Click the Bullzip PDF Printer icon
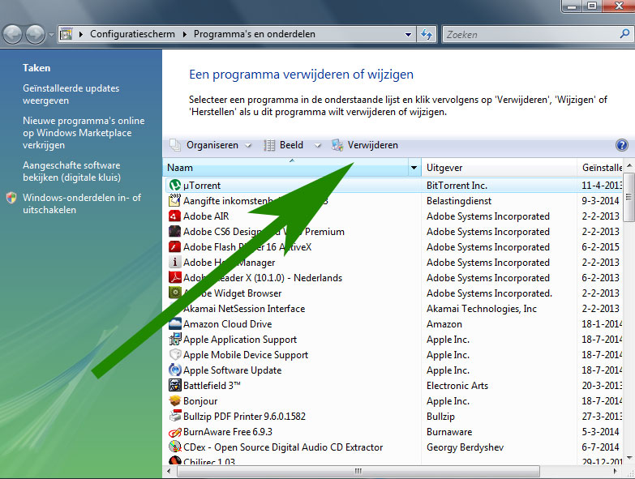This screenshot has width=635, height=479. click(174, 416)
